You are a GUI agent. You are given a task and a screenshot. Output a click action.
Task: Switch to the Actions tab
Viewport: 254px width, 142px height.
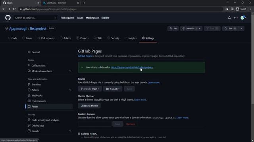[x=65, y=38]
